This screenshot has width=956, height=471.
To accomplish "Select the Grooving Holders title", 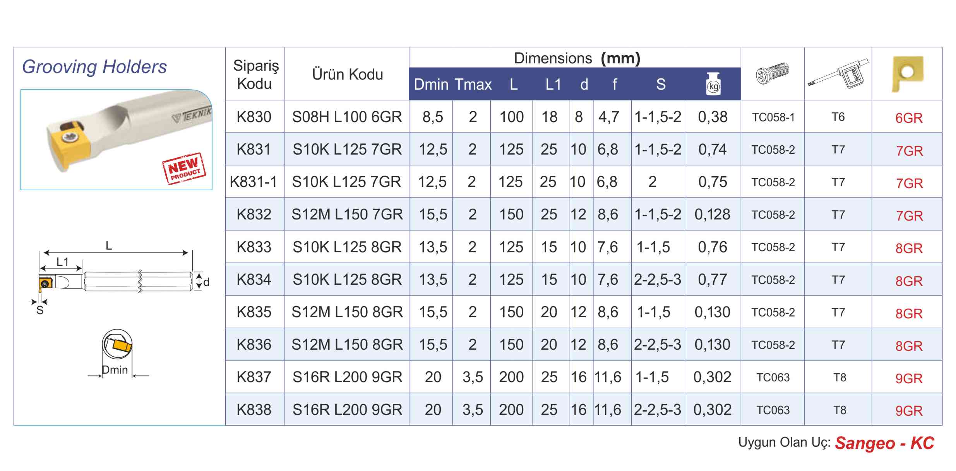I will click(94, 67).
